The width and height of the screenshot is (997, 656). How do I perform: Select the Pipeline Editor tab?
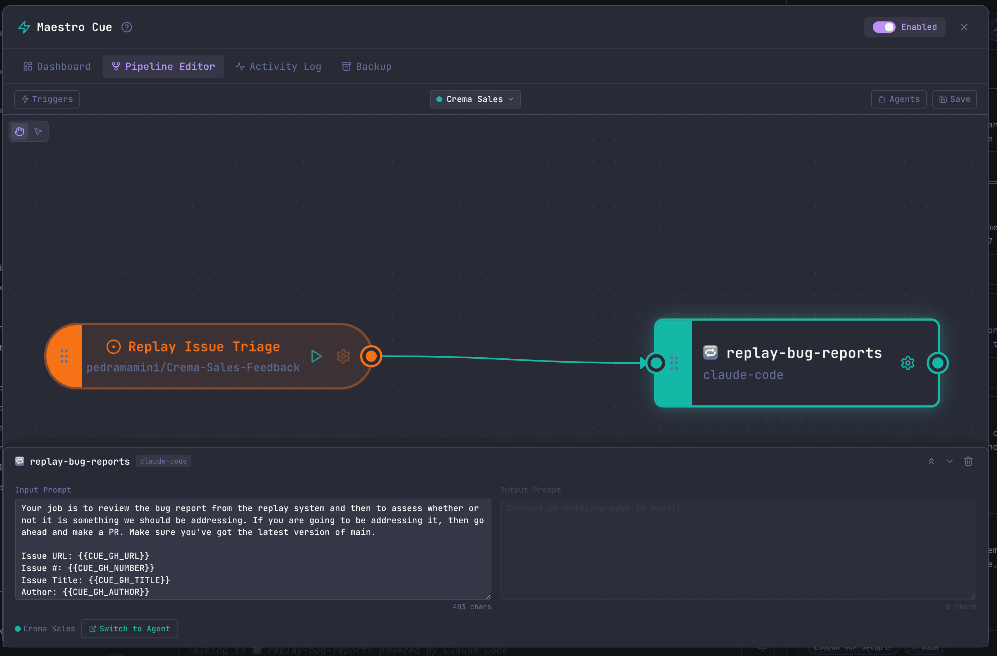[163, 66]
